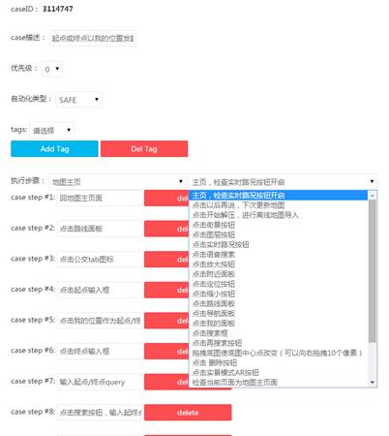The height and width of the screenshot is (436, 389).
Task: Click the Add Tag button
Action: coord(54,149)
